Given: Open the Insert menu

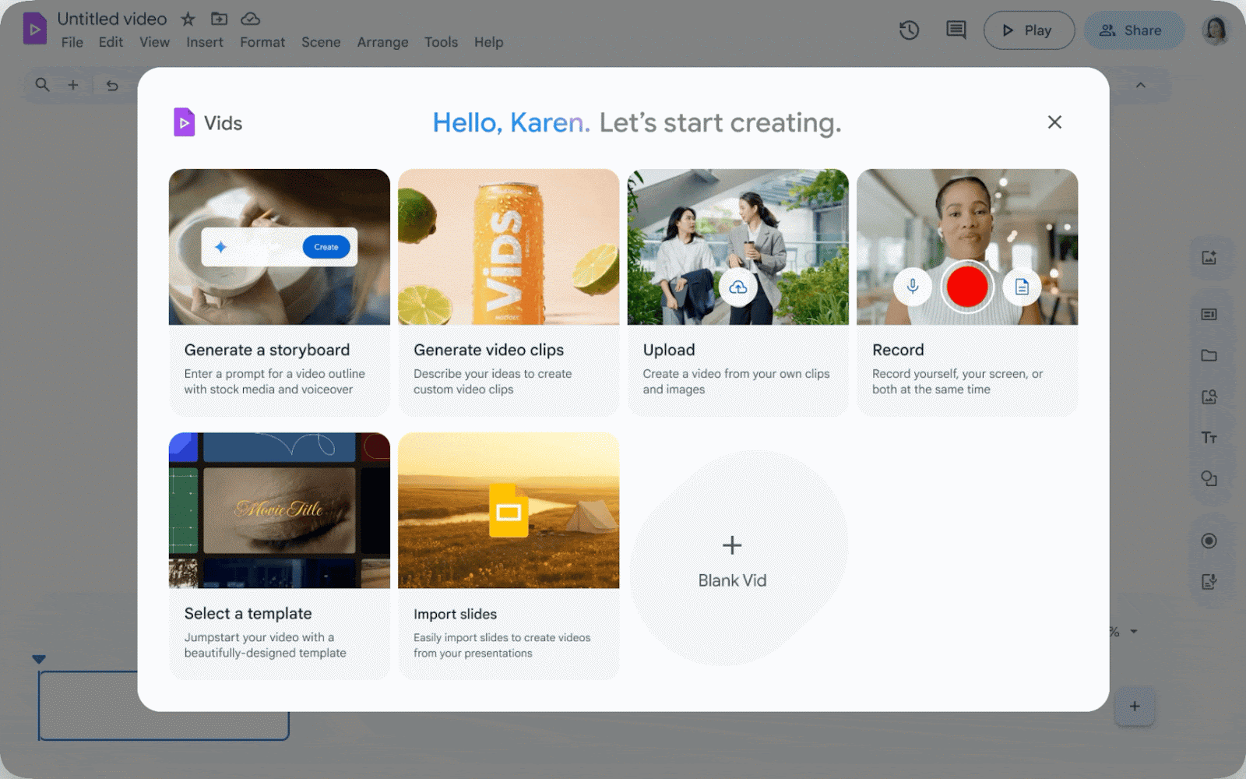Looking at the screenshot, I should (x=205, y=42).
